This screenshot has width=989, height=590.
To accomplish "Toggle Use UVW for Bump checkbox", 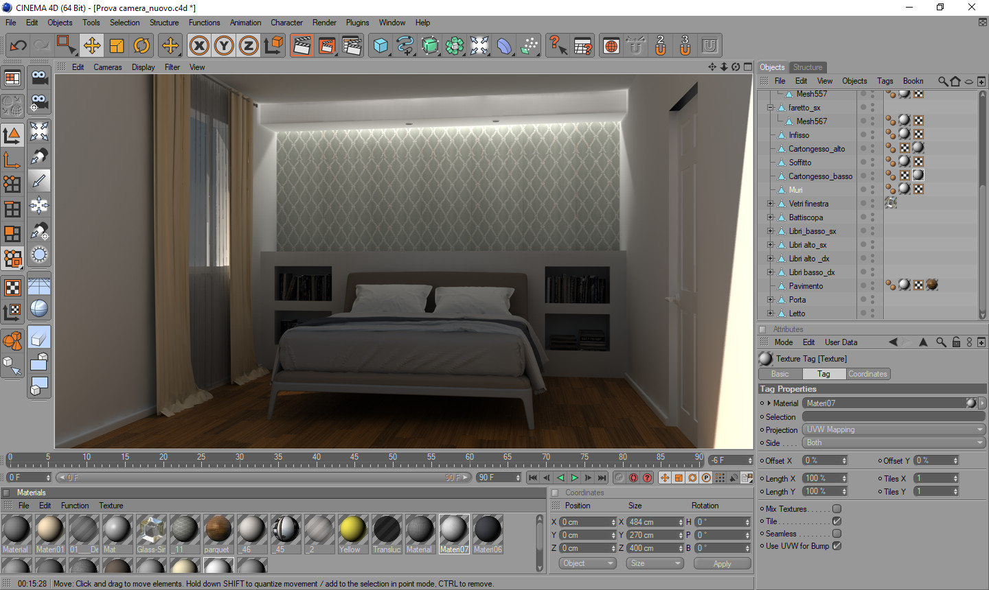I will (x=837, y=546).
